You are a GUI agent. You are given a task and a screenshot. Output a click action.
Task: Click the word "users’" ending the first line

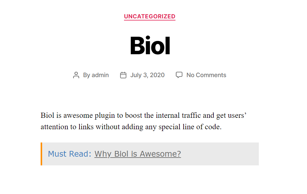coord(237,115)
